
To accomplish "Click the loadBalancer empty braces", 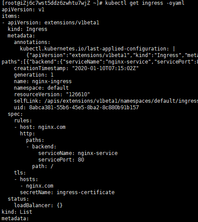I will click(60, 205).
